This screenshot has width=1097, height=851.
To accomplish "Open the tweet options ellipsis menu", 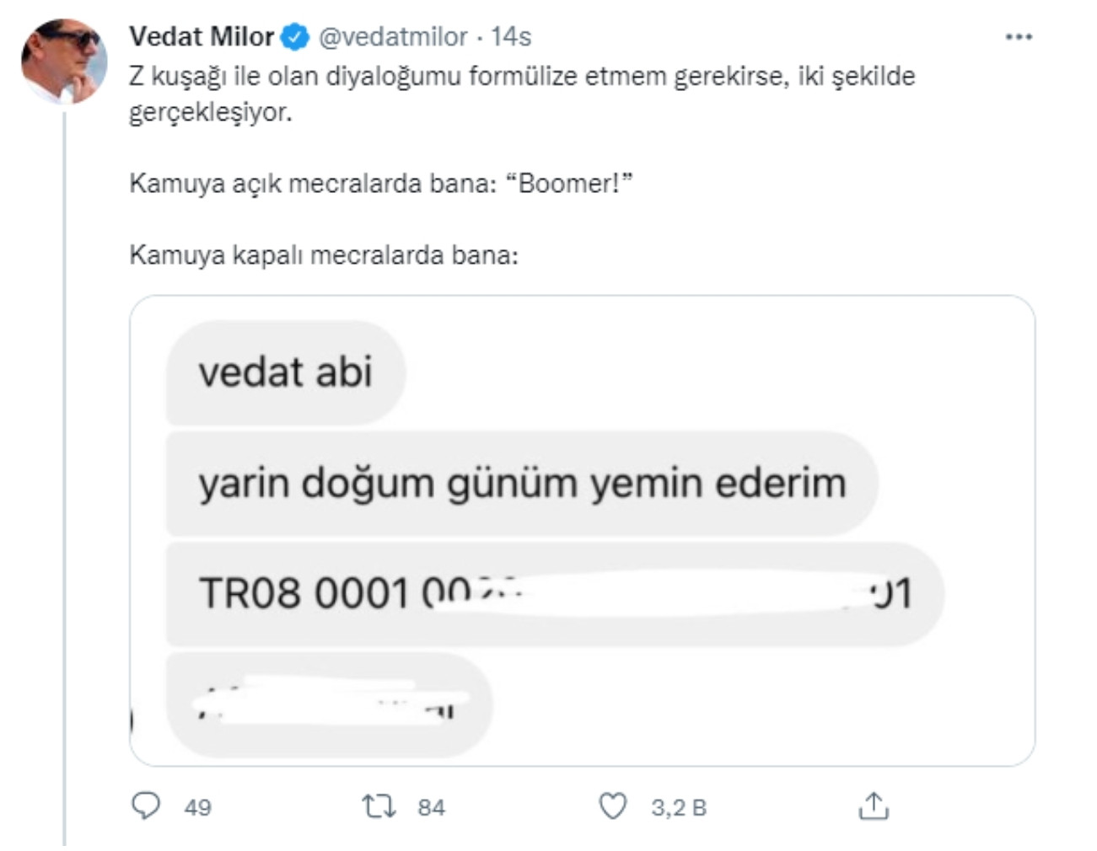I will (x=1018, y=37).
